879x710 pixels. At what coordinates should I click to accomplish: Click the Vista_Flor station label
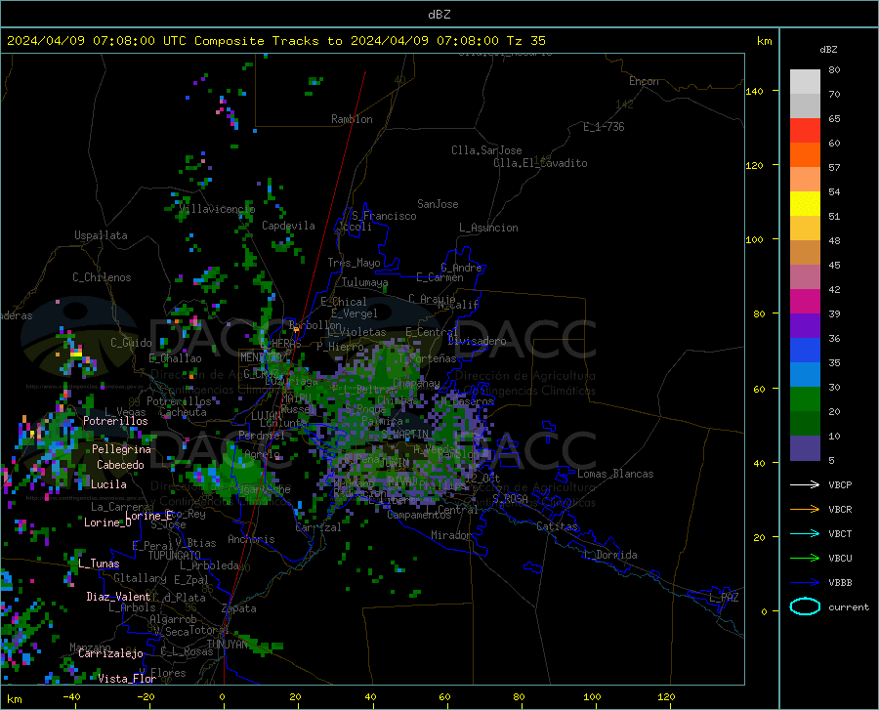127,679
